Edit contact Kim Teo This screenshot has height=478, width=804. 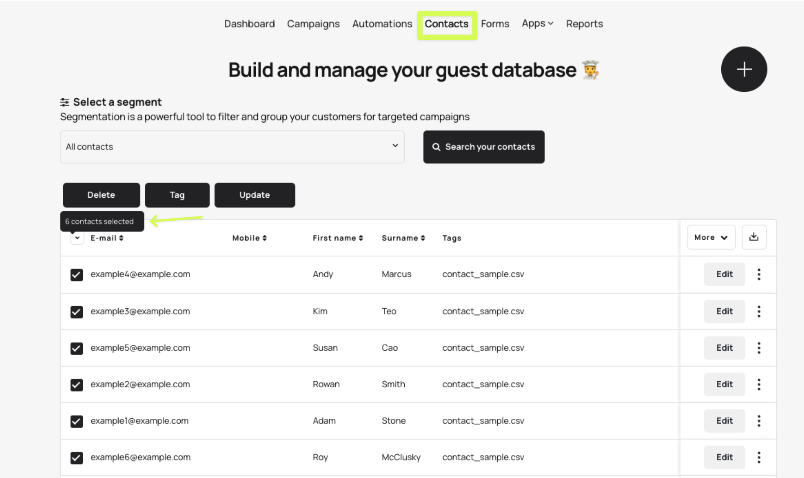click(x=724, y=311)
